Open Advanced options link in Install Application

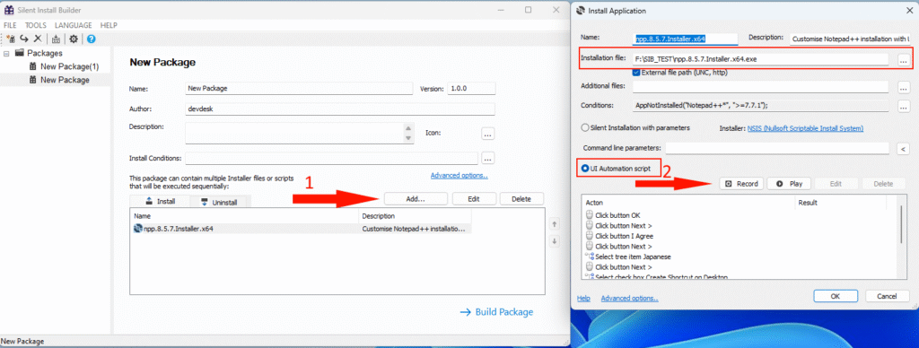pyautogui.click(x=629, y=298)
